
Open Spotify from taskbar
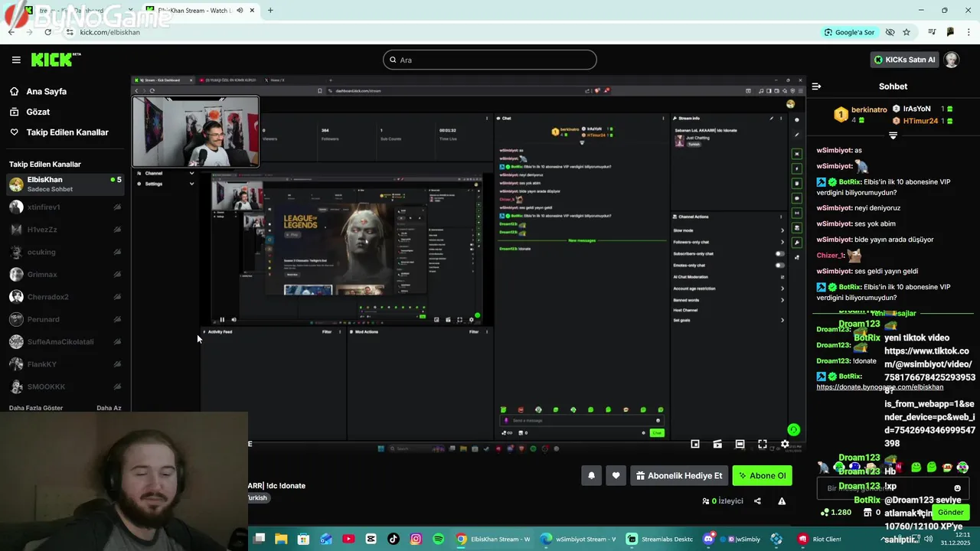click(438, 539)
